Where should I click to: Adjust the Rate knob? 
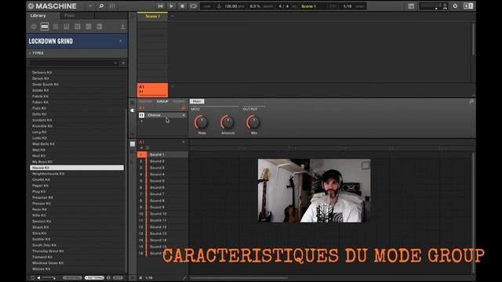click(202, 122)
